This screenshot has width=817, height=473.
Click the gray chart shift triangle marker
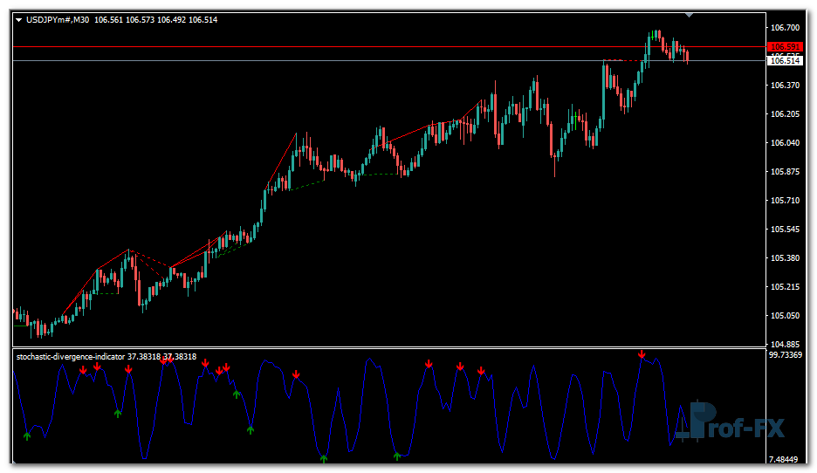pos(690,15)
